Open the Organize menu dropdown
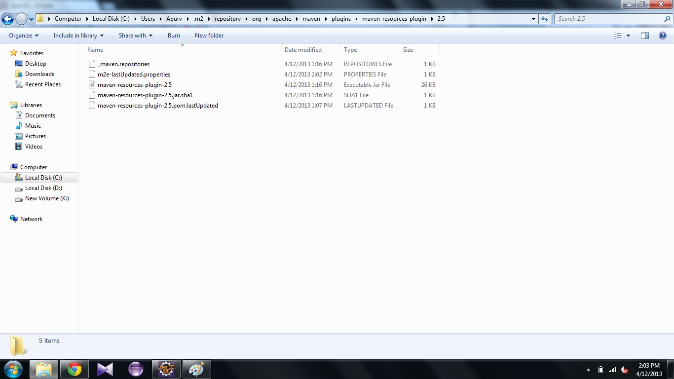 [x=23, y=36]
